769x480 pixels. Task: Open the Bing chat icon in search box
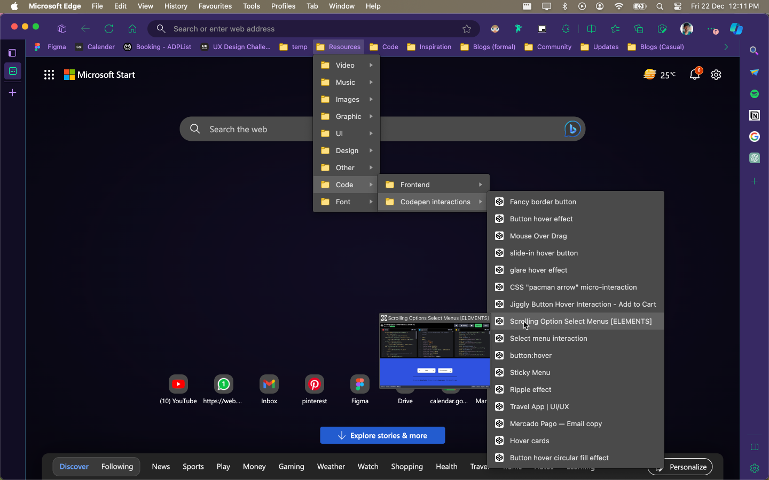click(x=572, y=129)
